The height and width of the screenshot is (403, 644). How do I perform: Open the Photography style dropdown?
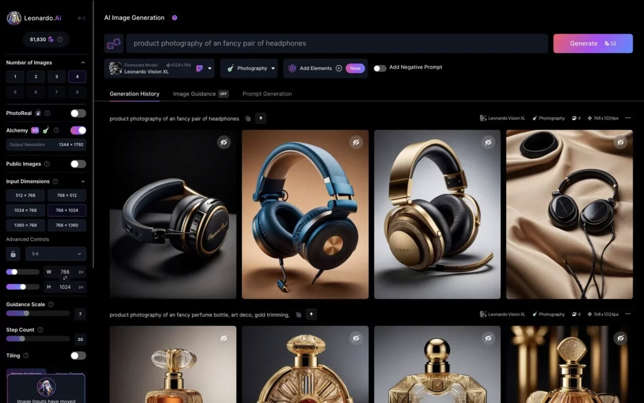[249, 68]
